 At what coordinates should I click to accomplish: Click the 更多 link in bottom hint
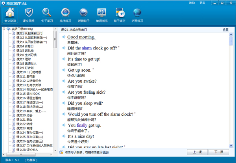106,152
